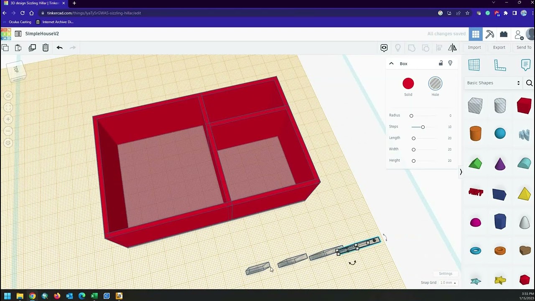
Task: Collapse shapes panel with side chevron
Action: coord(461,172)
